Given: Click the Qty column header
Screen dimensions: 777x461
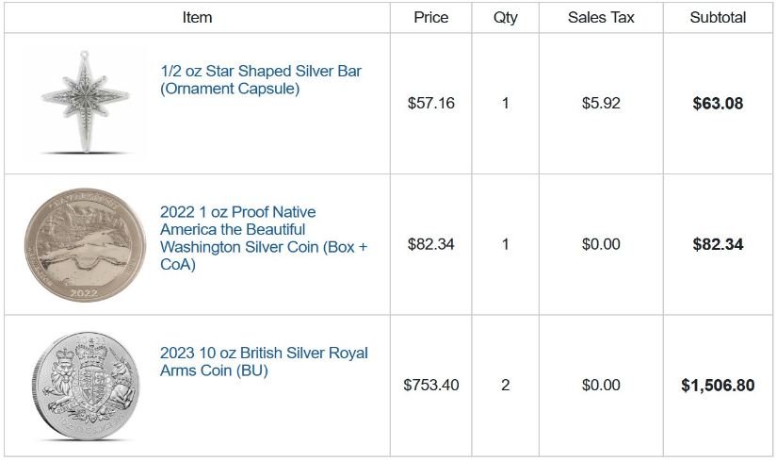Looking at the screenshot, I should tap(506, 18).
